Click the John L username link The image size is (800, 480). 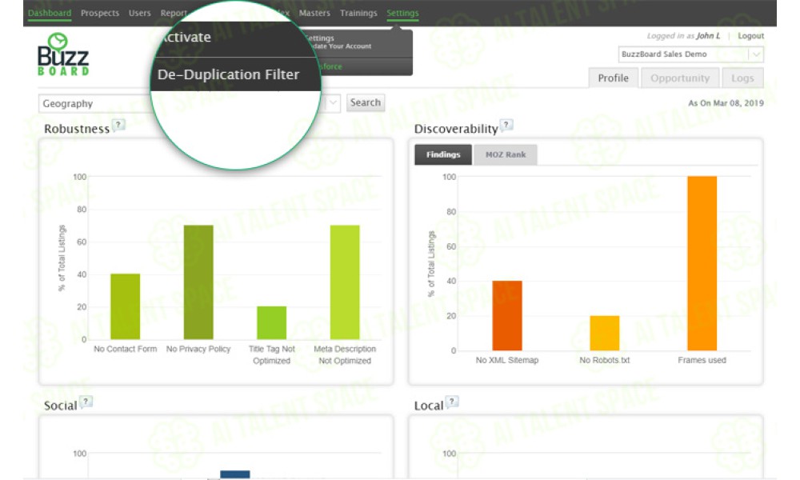click(708, 36)
